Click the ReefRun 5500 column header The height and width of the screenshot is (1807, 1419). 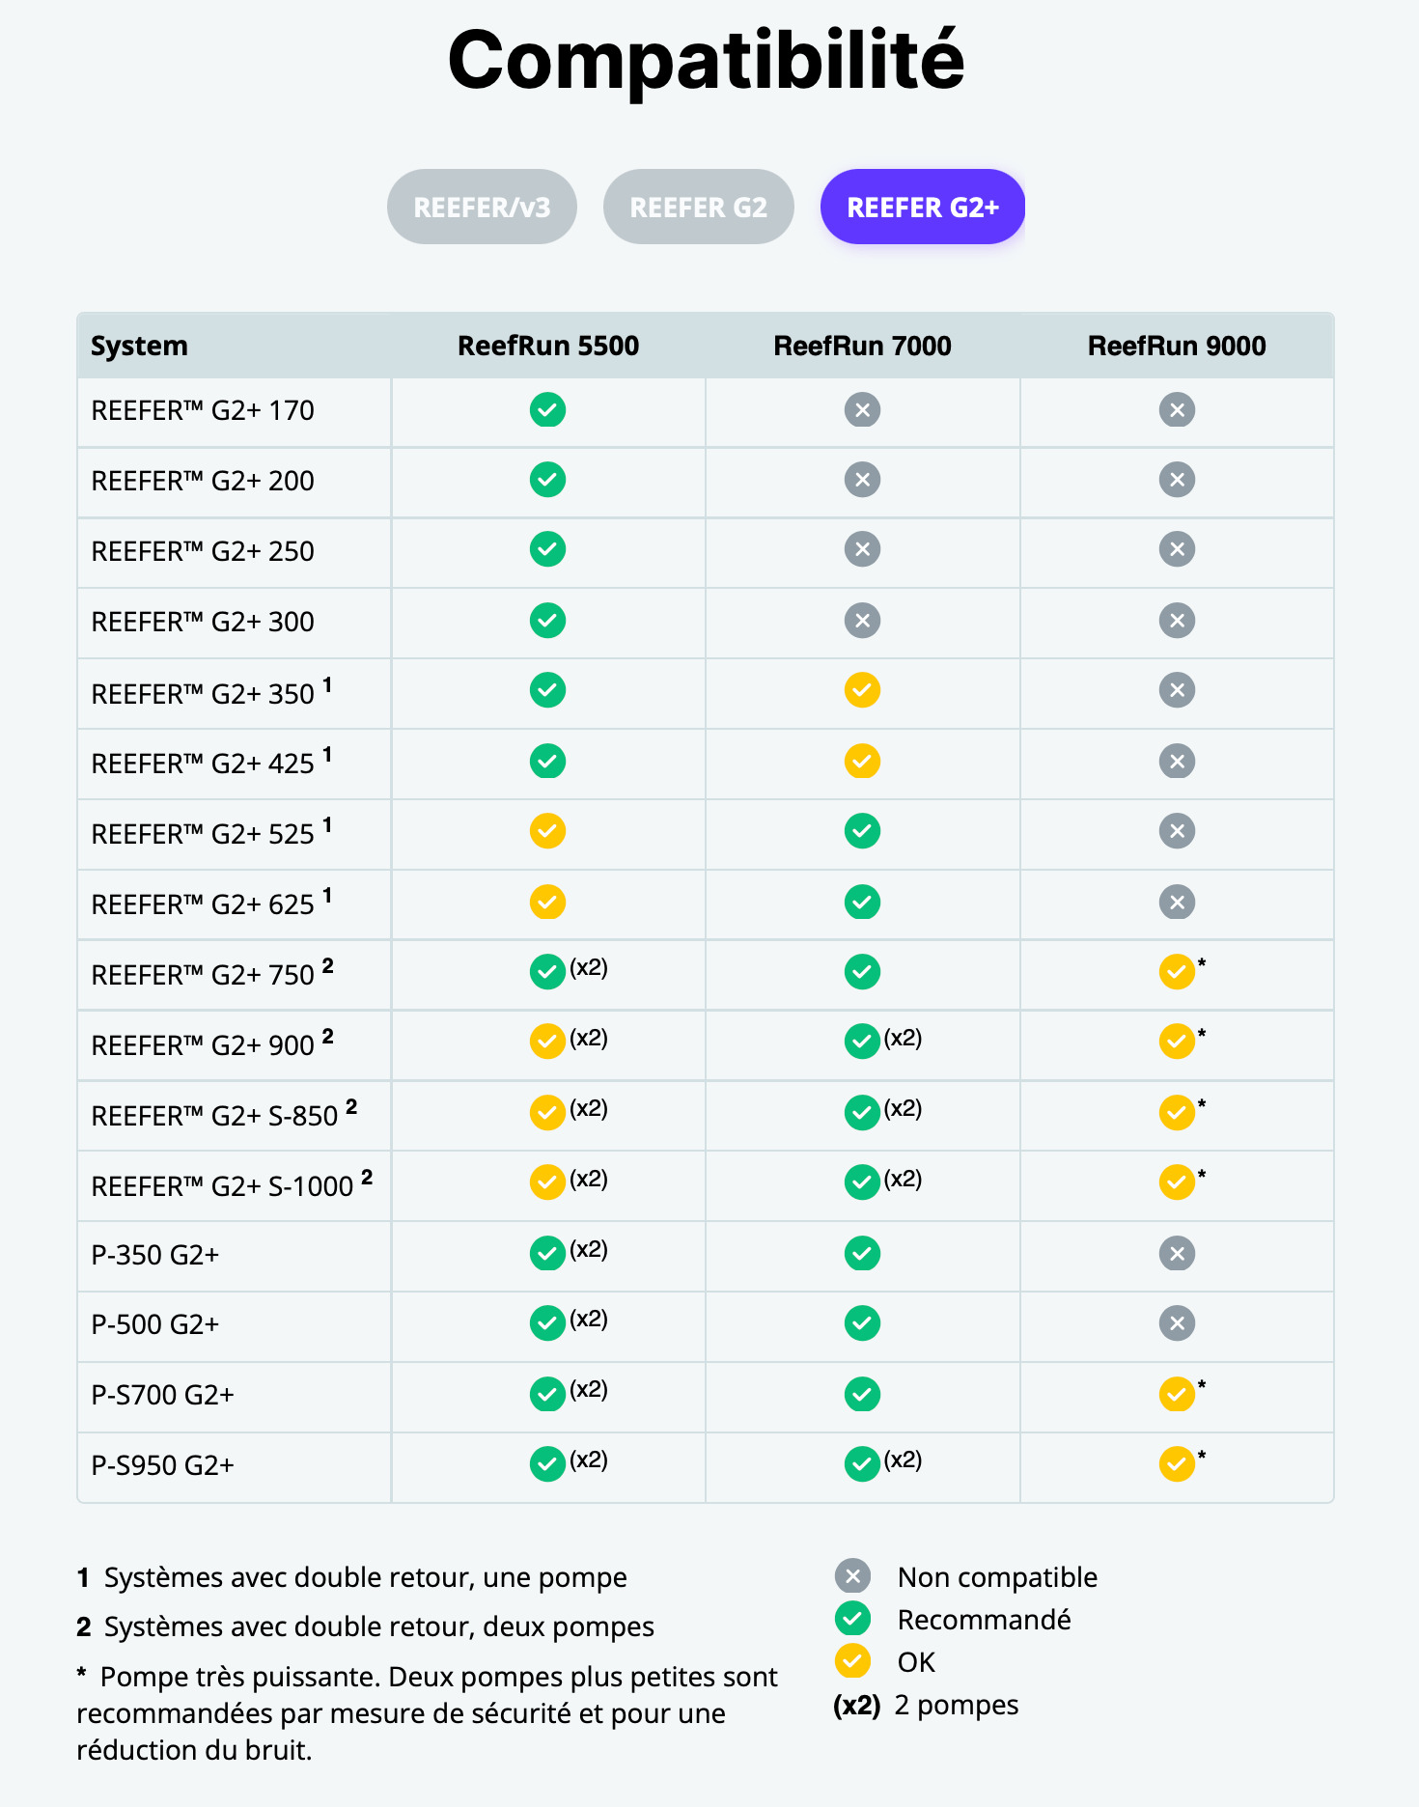coord(548,346)
